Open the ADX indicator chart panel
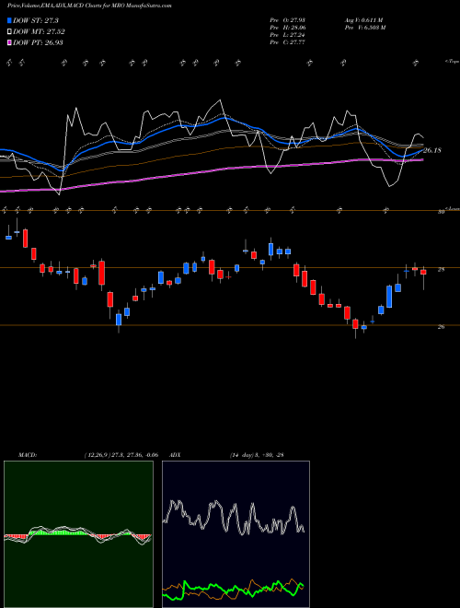The height and width of the screenshot is (608, 460). [236, 534]
